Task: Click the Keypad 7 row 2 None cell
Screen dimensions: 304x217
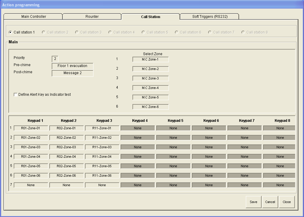Action: (x=245, y=138)
